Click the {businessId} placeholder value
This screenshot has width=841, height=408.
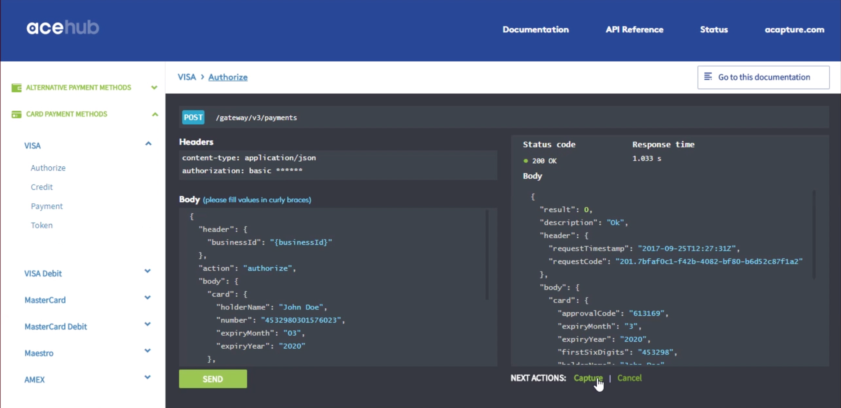point(301,242)
